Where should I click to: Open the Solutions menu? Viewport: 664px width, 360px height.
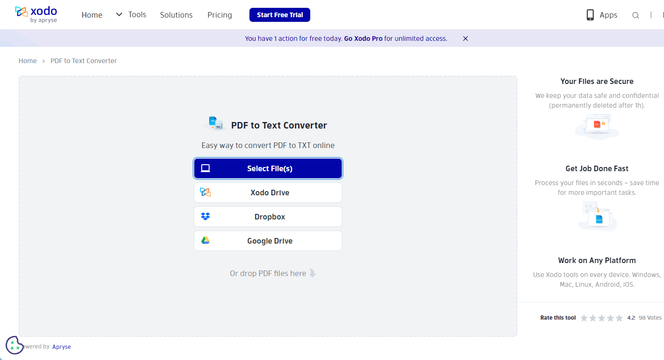(176, 15)
